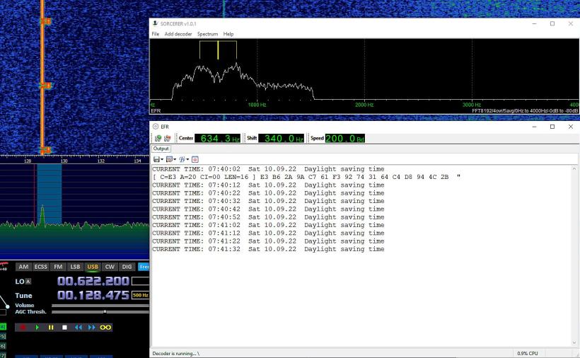Click the CURRENT TIME 07:40:02 line
580x358 pixels.
[x=268, y=169]
